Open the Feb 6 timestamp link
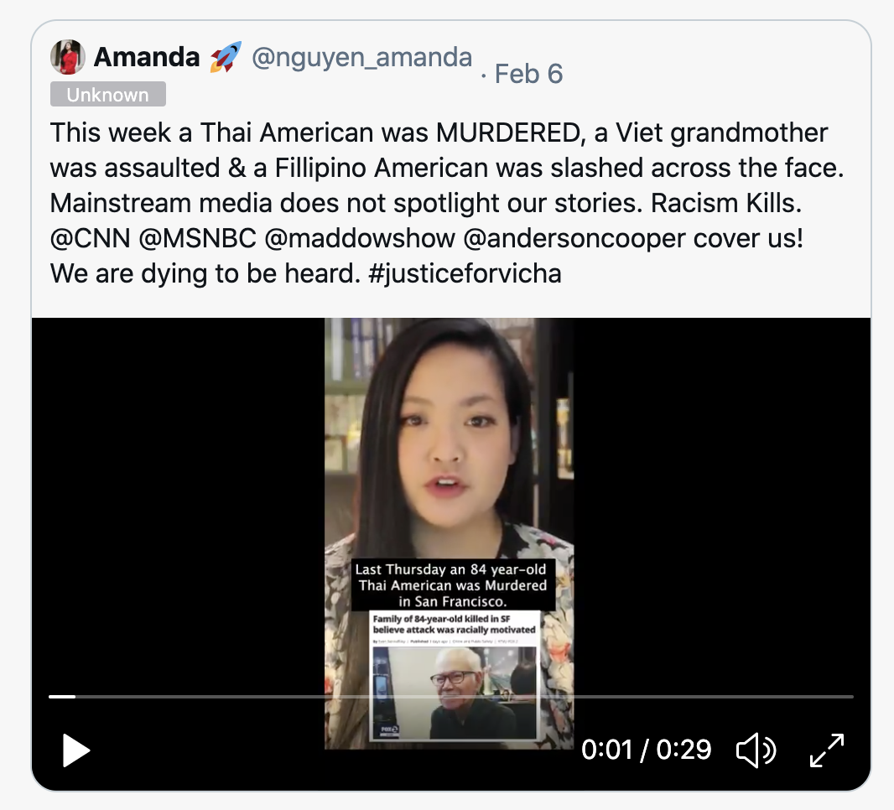The height and width of the screenshot is (810, 894). tap(528, 74)
